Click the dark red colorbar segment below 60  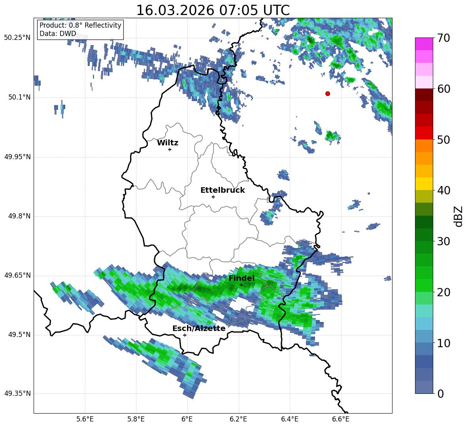[424, 95]
